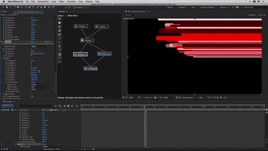The height and width of the screenshot is (151, 268).
Task: Enable the Snapping checkbox
Action: click(x=75, y=8)
